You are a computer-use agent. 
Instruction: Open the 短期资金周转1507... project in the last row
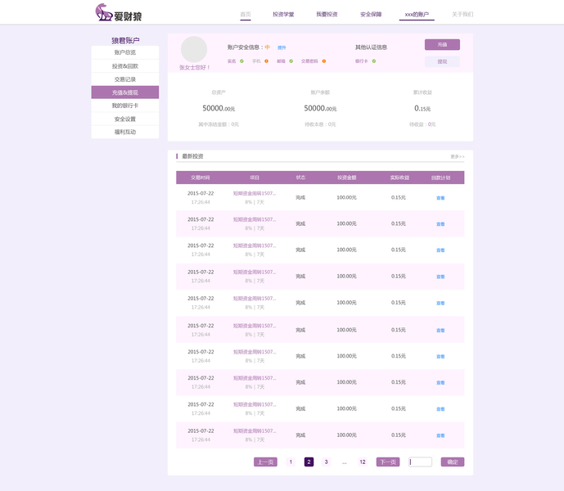click(x=255, y=431)
